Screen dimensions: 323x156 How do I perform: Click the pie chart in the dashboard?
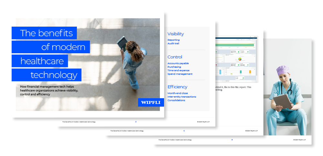click(x=239, y=59)
